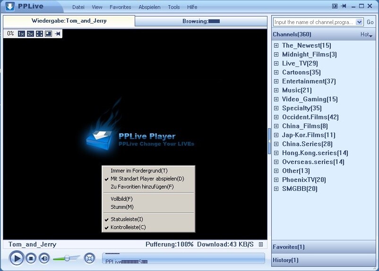This screenshot has height=271, width=379.
Task: Expand Cartoons(35) category
Action: coord(276,72)
